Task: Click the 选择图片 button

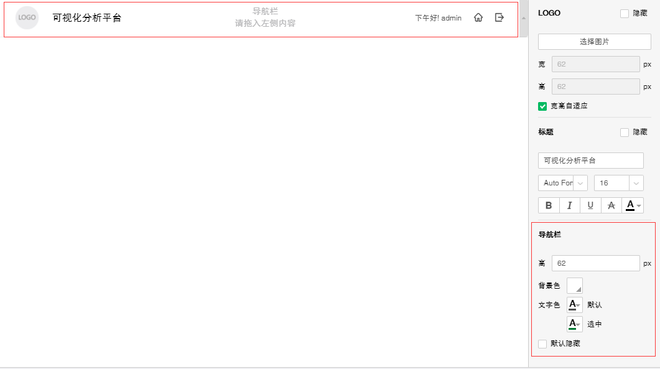Action: coord(594,42)
